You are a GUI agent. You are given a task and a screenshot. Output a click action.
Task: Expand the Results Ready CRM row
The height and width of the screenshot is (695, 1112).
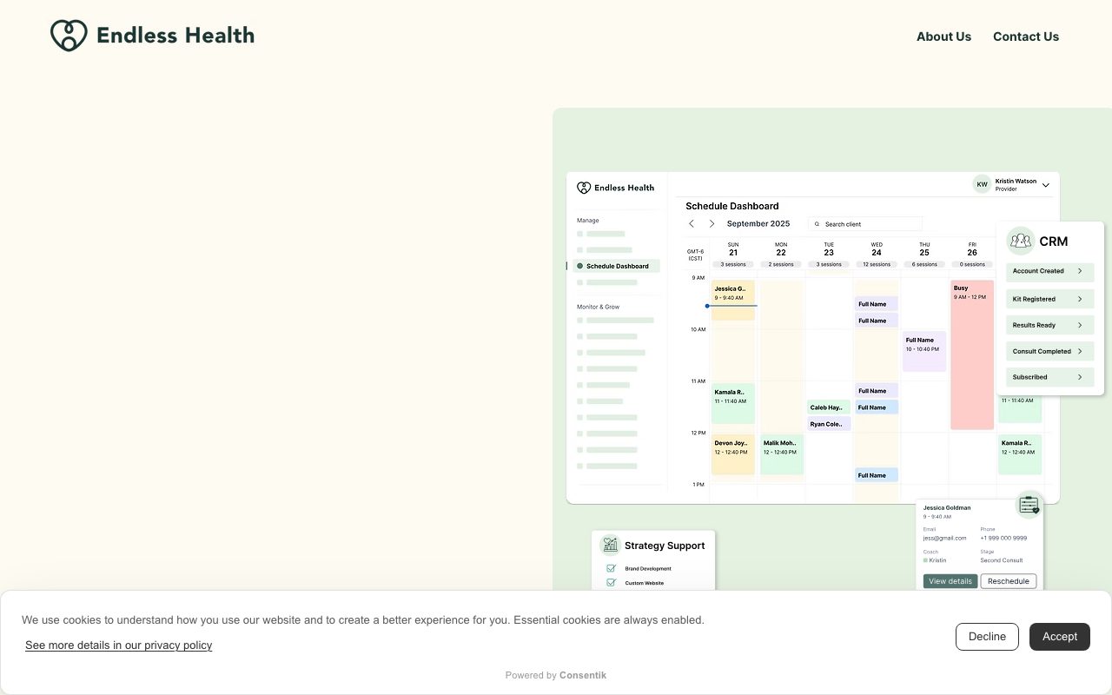1050,325
